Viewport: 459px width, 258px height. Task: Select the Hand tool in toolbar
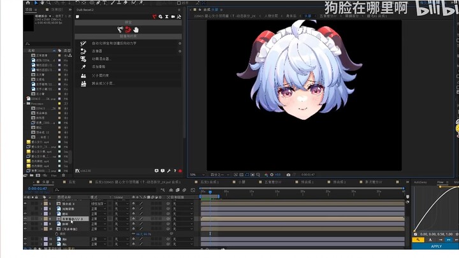click(x=43, y=3)
